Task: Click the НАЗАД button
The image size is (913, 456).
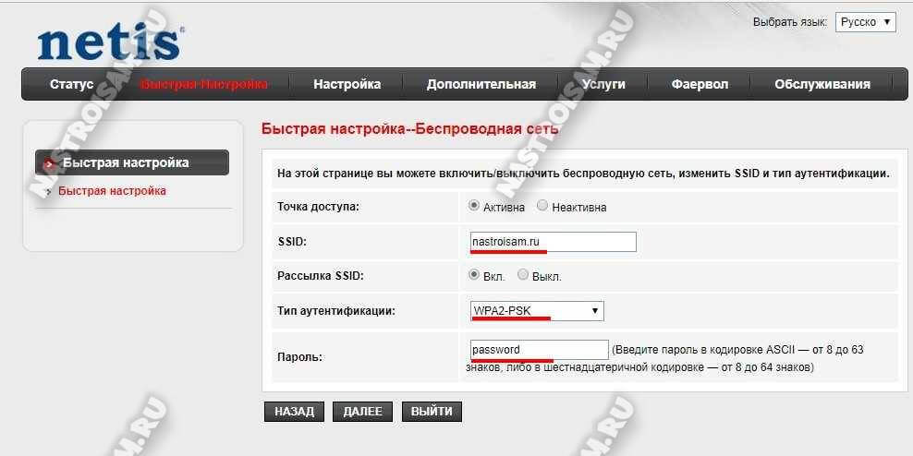Action: [294, 412]
